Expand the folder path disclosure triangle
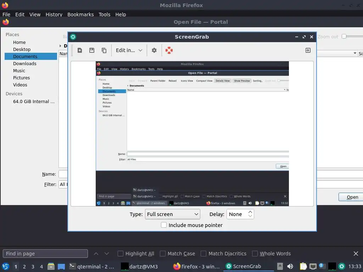The image size is (363, 272). [60, 46]
